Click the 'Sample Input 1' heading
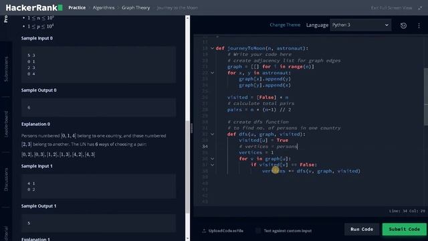The image size is (428, 241). [37, 166]
